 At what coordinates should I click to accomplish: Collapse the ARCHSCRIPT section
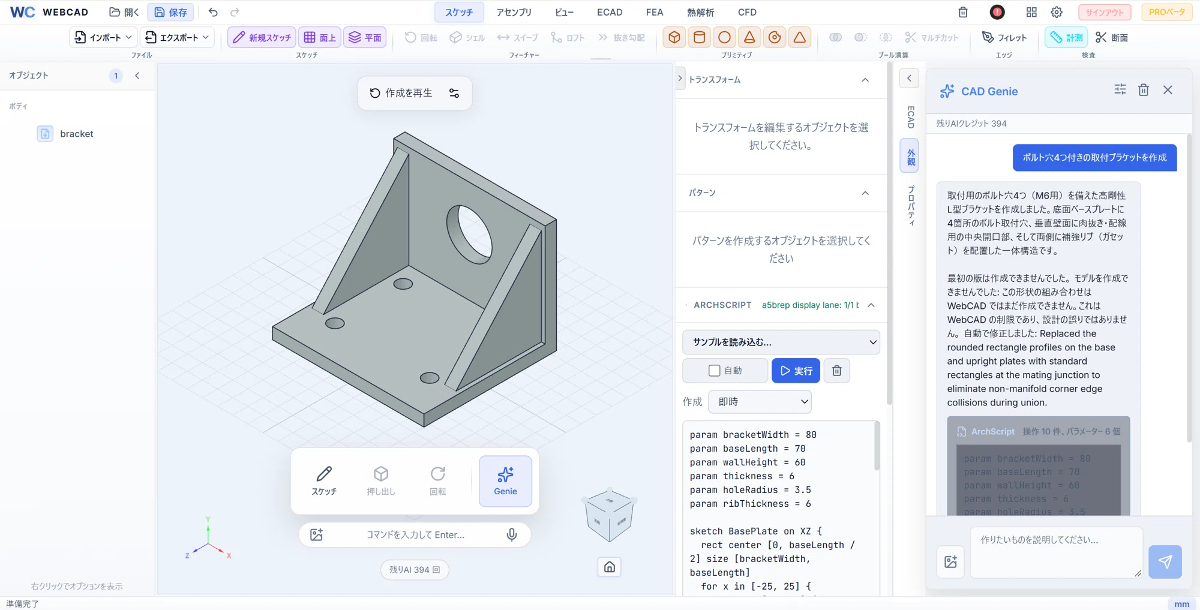871,305
